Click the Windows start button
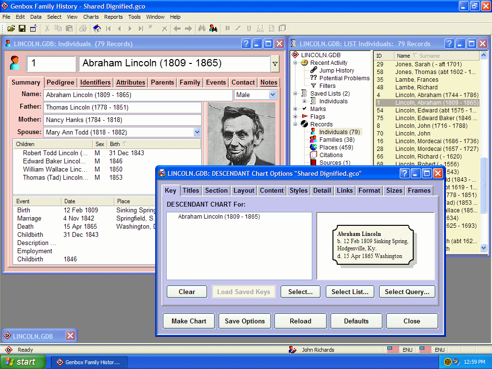 [x=23, y=362]
